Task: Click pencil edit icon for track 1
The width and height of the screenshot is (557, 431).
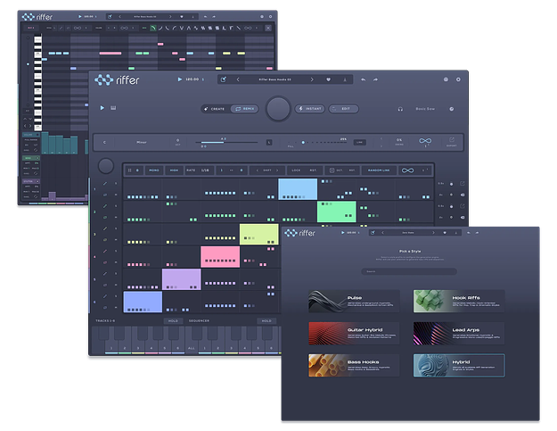Action: 105,184
